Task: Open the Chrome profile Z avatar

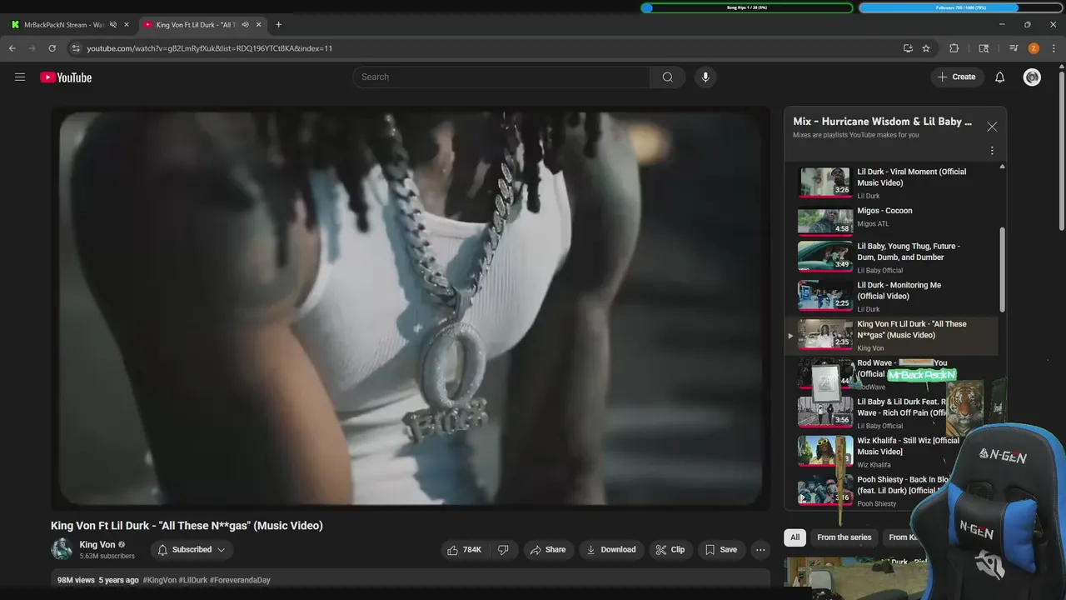Action: tap(1034, 48)
